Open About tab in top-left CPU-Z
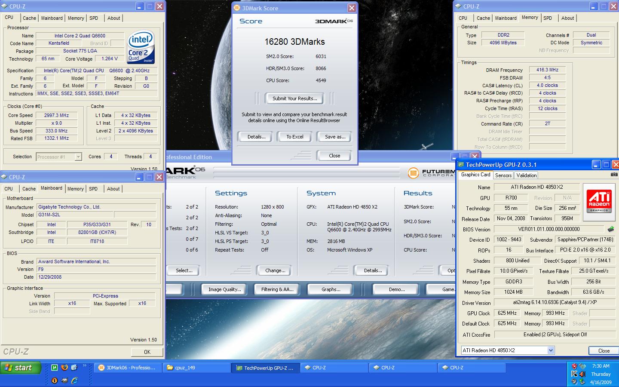619x387 pixels. [114, 18]
